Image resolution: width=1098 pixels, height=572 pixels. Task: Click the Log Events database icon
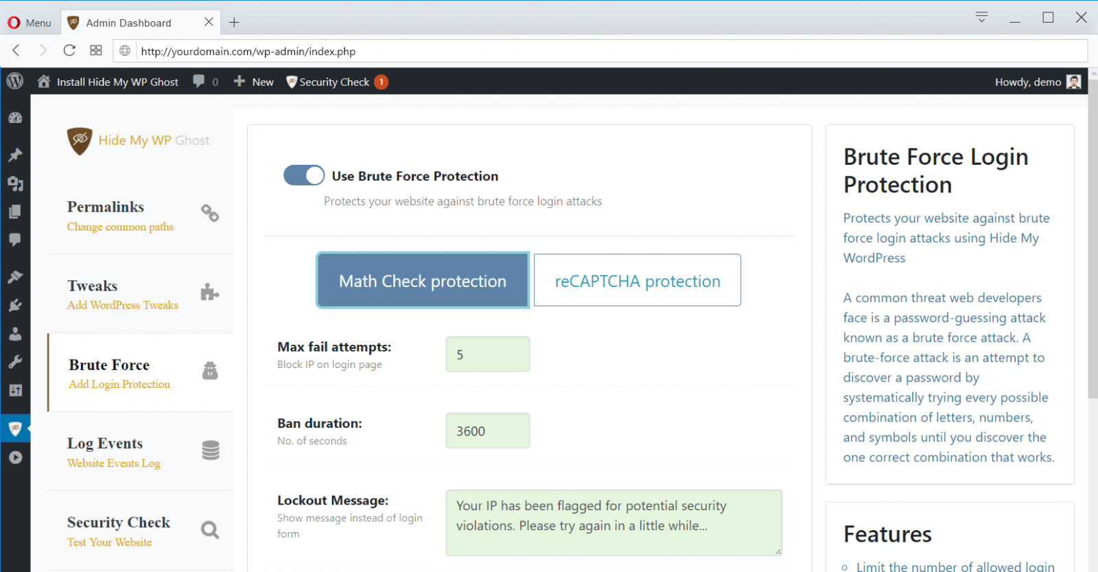[211, 450]
